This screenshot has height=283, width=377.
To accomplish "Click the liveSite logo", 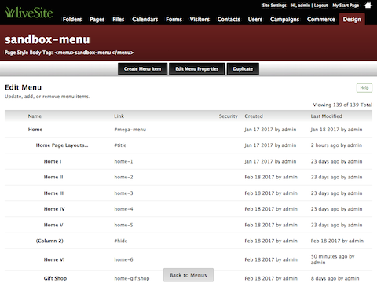I will 29,13.
